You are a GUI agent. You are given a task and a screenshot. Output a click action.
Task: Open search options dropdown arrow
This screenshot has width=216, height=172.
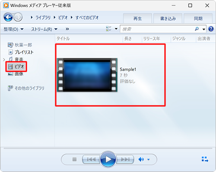coord(204,29)
